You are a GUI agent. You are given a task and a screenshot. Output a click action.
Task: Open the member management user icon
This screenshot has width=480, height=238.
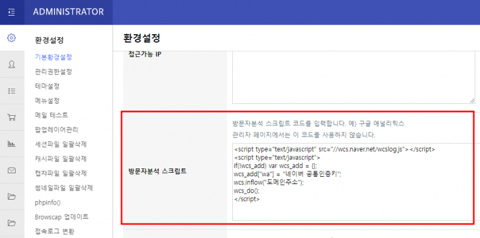(x=11, y=65)
